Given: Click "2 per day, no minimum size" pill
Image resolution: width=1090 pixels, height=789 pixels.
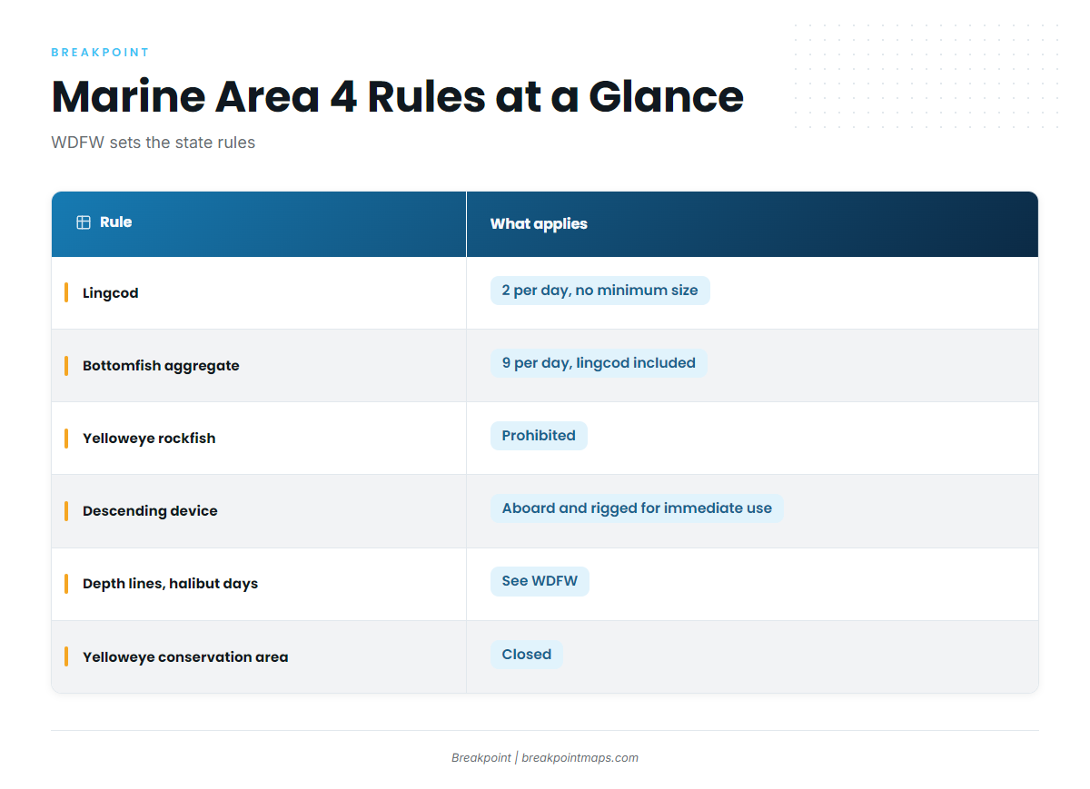Looking at the screenshot, I should (600, 291).
